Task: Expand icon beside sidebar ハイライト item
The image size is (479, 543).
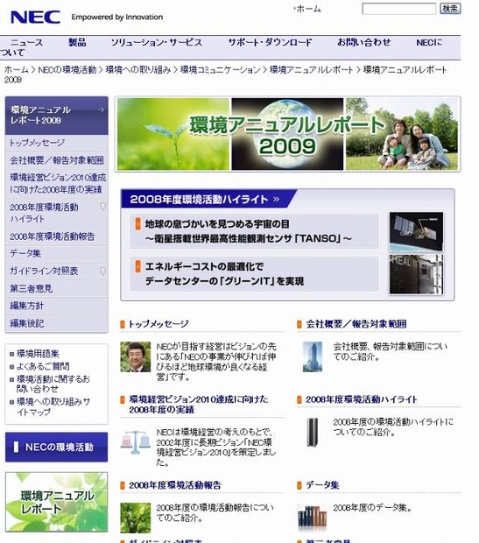Action: click(102, 207)
